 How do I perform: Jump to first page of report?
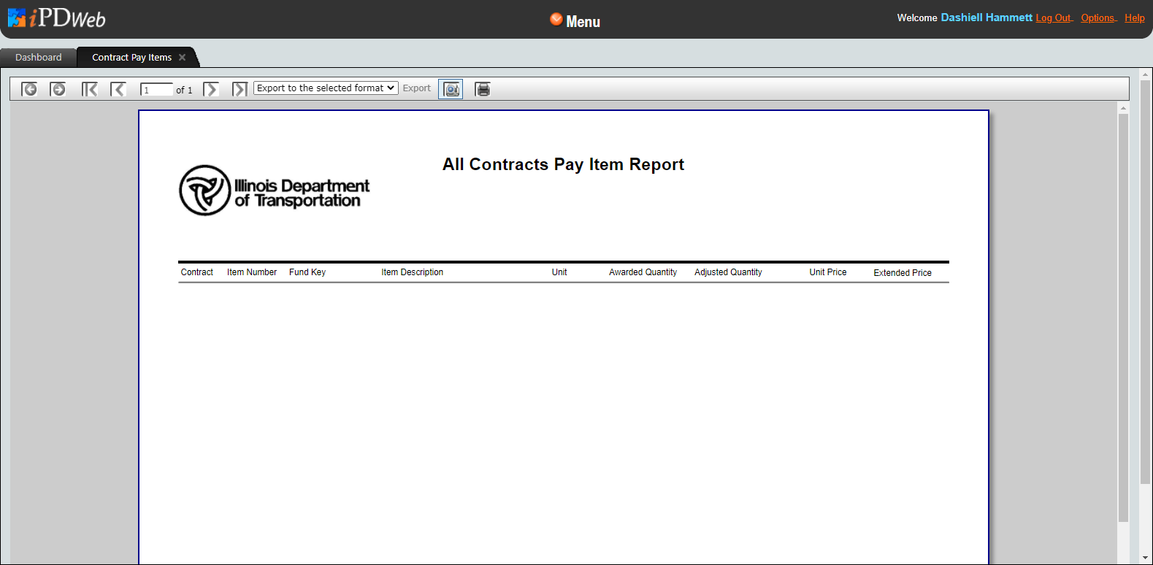tap(89, 89)
